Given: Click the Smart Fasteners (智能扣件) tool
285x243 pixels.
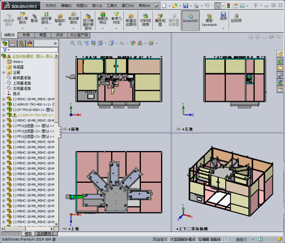Looking at the screenshot, I should (60, 20).
